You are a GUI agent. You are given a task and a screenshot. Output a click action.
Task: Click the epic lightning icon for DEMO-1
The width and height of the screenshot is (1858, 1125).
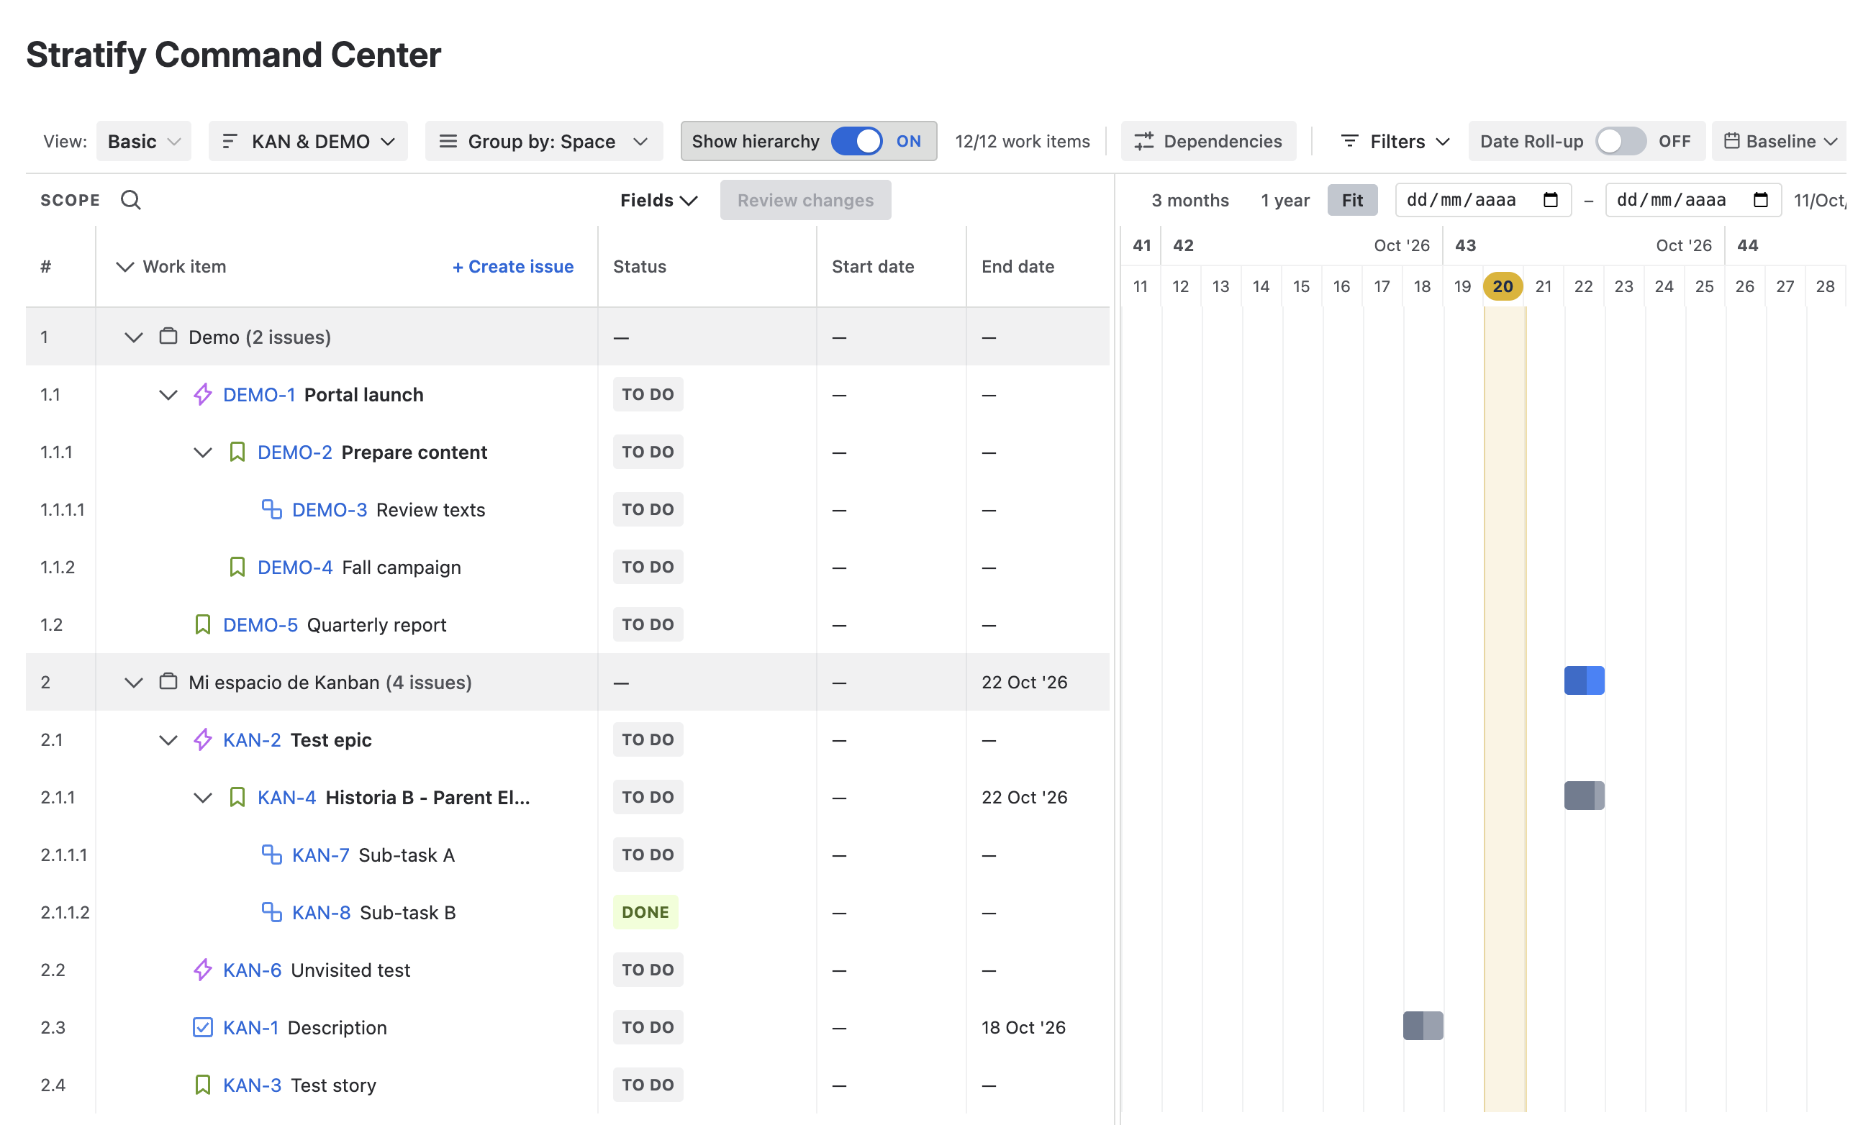click(202, 394)
